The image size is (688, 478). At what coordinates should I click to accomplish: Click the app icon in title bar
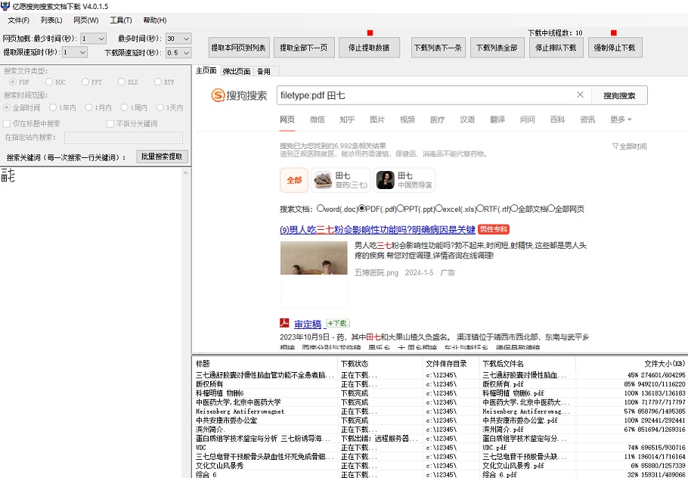pyautogui.click(x=5, y=6)
